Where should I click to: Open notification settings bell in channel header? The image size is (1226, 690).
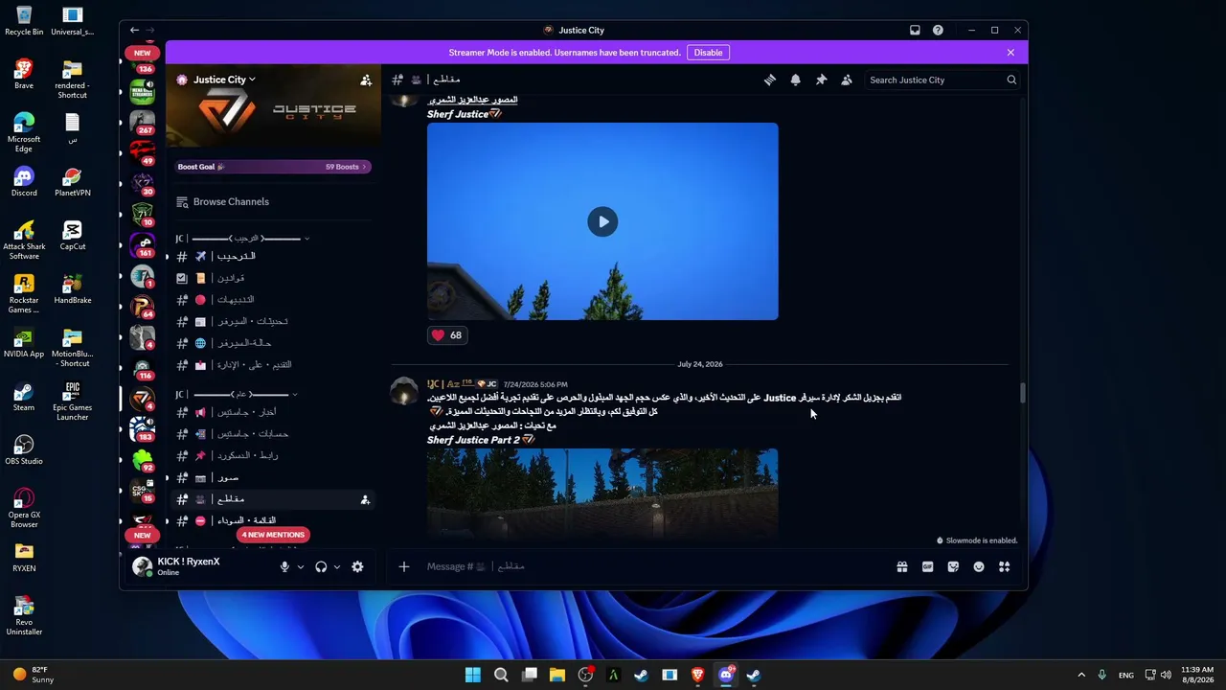click(x=795, y=80)
